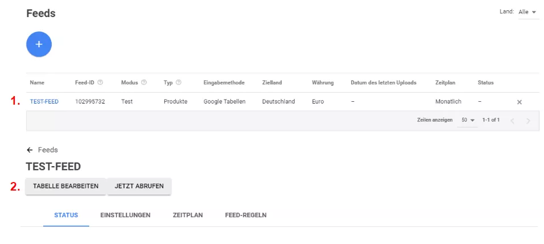Viewport: 544px width, 244px height.
Task: Click the blue plus add feed button
Action: tap(39, 44)
